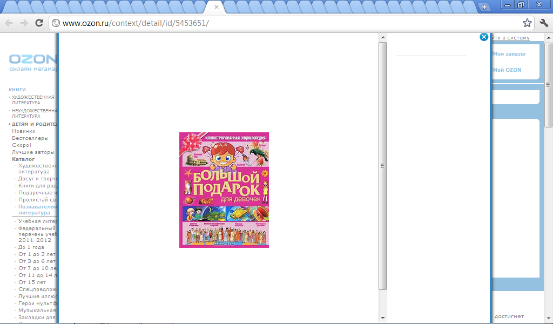Open the Лучшие иллюстрации catalog item
This screenshot has width=553, height=324.
[37, 296]
